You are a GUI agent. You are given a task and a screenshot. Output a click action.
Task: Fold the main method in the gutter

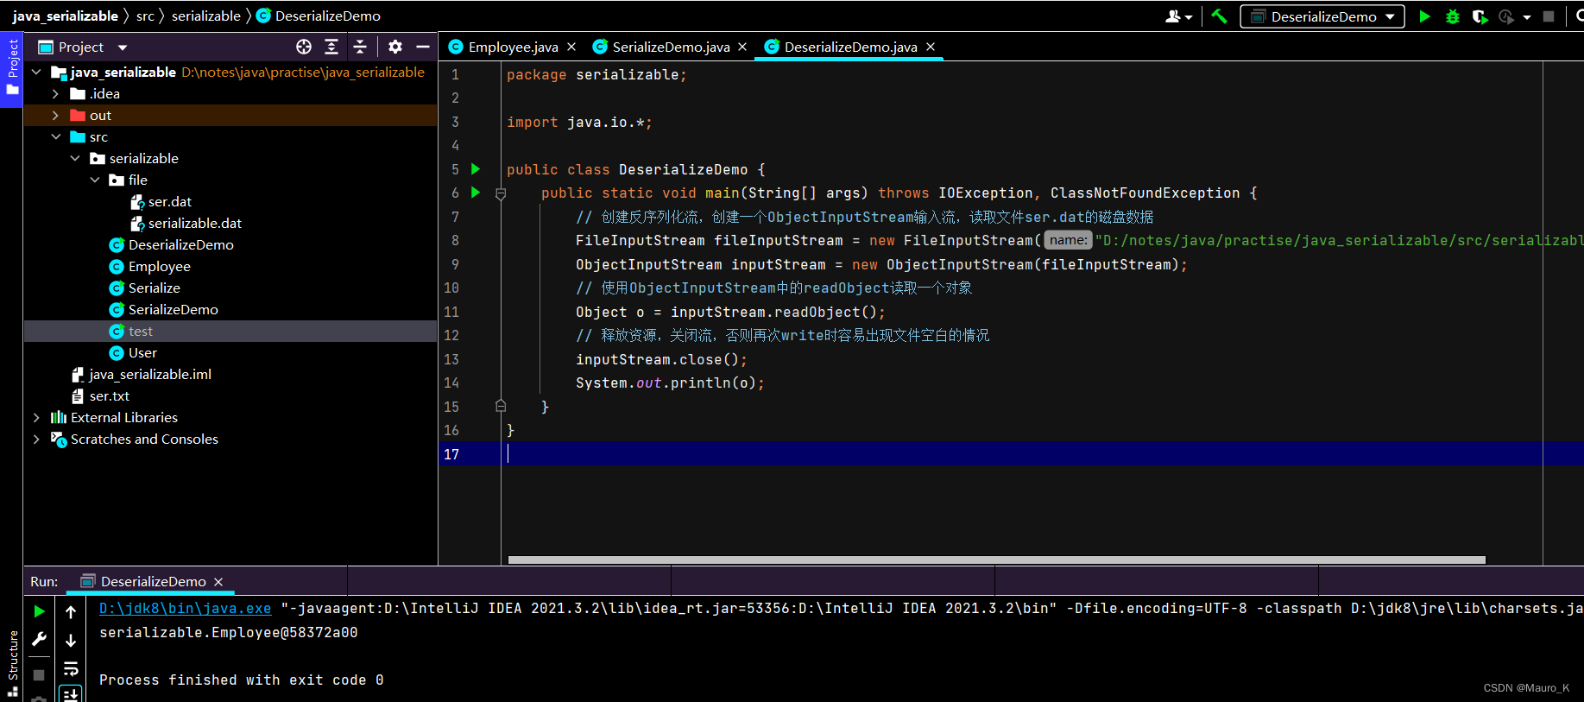pos(501,194)
